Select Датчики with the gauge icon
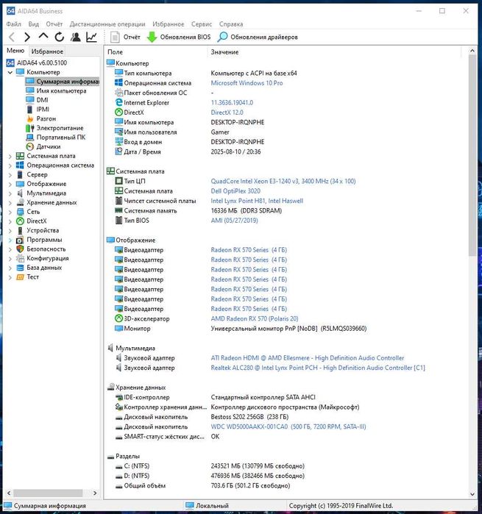 point(43,146)
